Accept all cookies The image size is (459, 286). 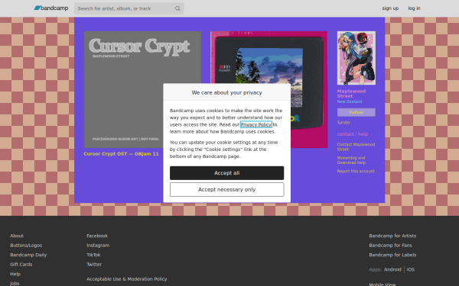point(227,173)
